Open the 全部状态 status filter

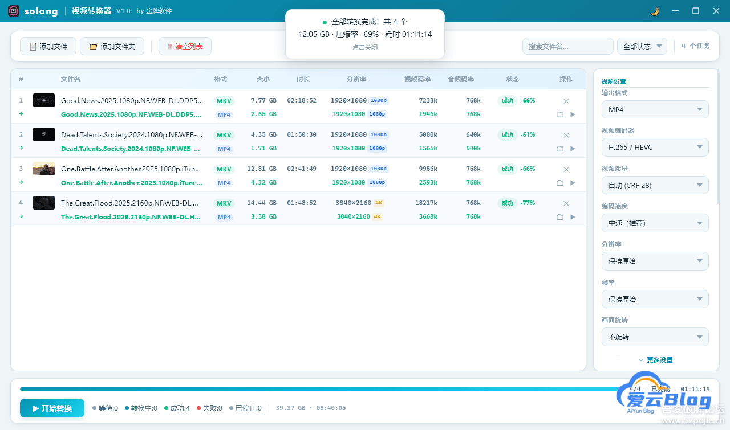642,46
